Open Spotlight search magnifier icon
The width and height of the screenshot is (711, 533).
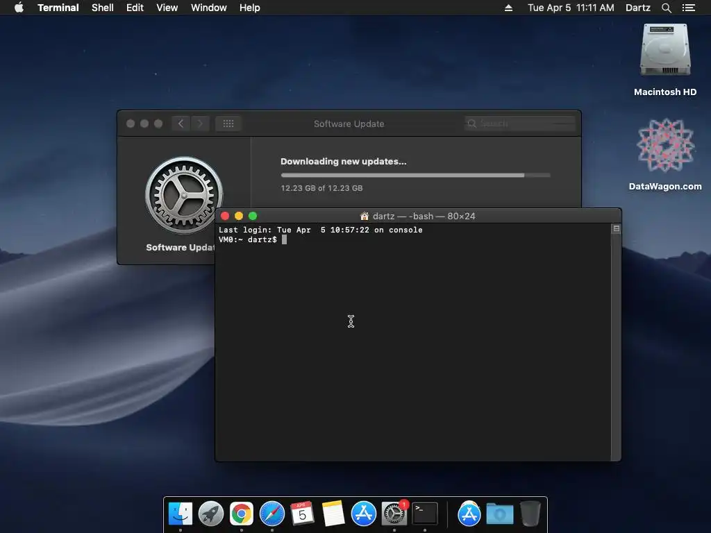click(666, 8)
